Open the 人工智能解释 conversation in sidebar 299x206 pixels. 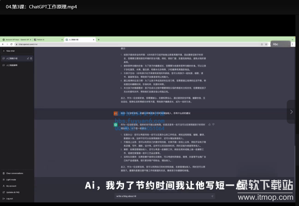point(17,65)
